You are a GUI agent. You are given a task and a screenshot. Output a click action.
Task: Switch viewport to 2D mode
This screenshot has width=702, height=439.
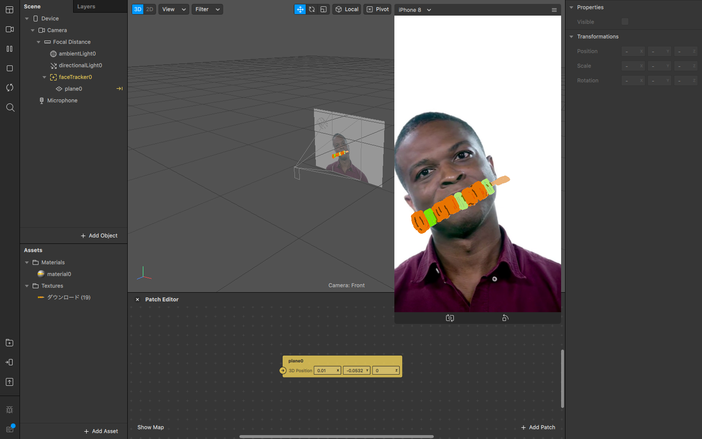[150, 9]
